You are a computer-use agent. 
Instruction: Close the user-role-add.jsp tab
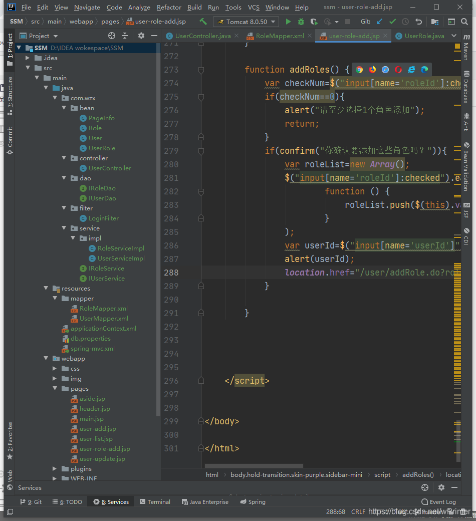tap(385, 36)
